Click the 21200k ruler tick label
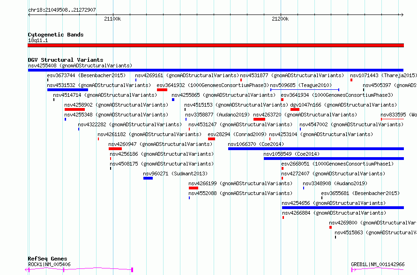 pos(280,19)
